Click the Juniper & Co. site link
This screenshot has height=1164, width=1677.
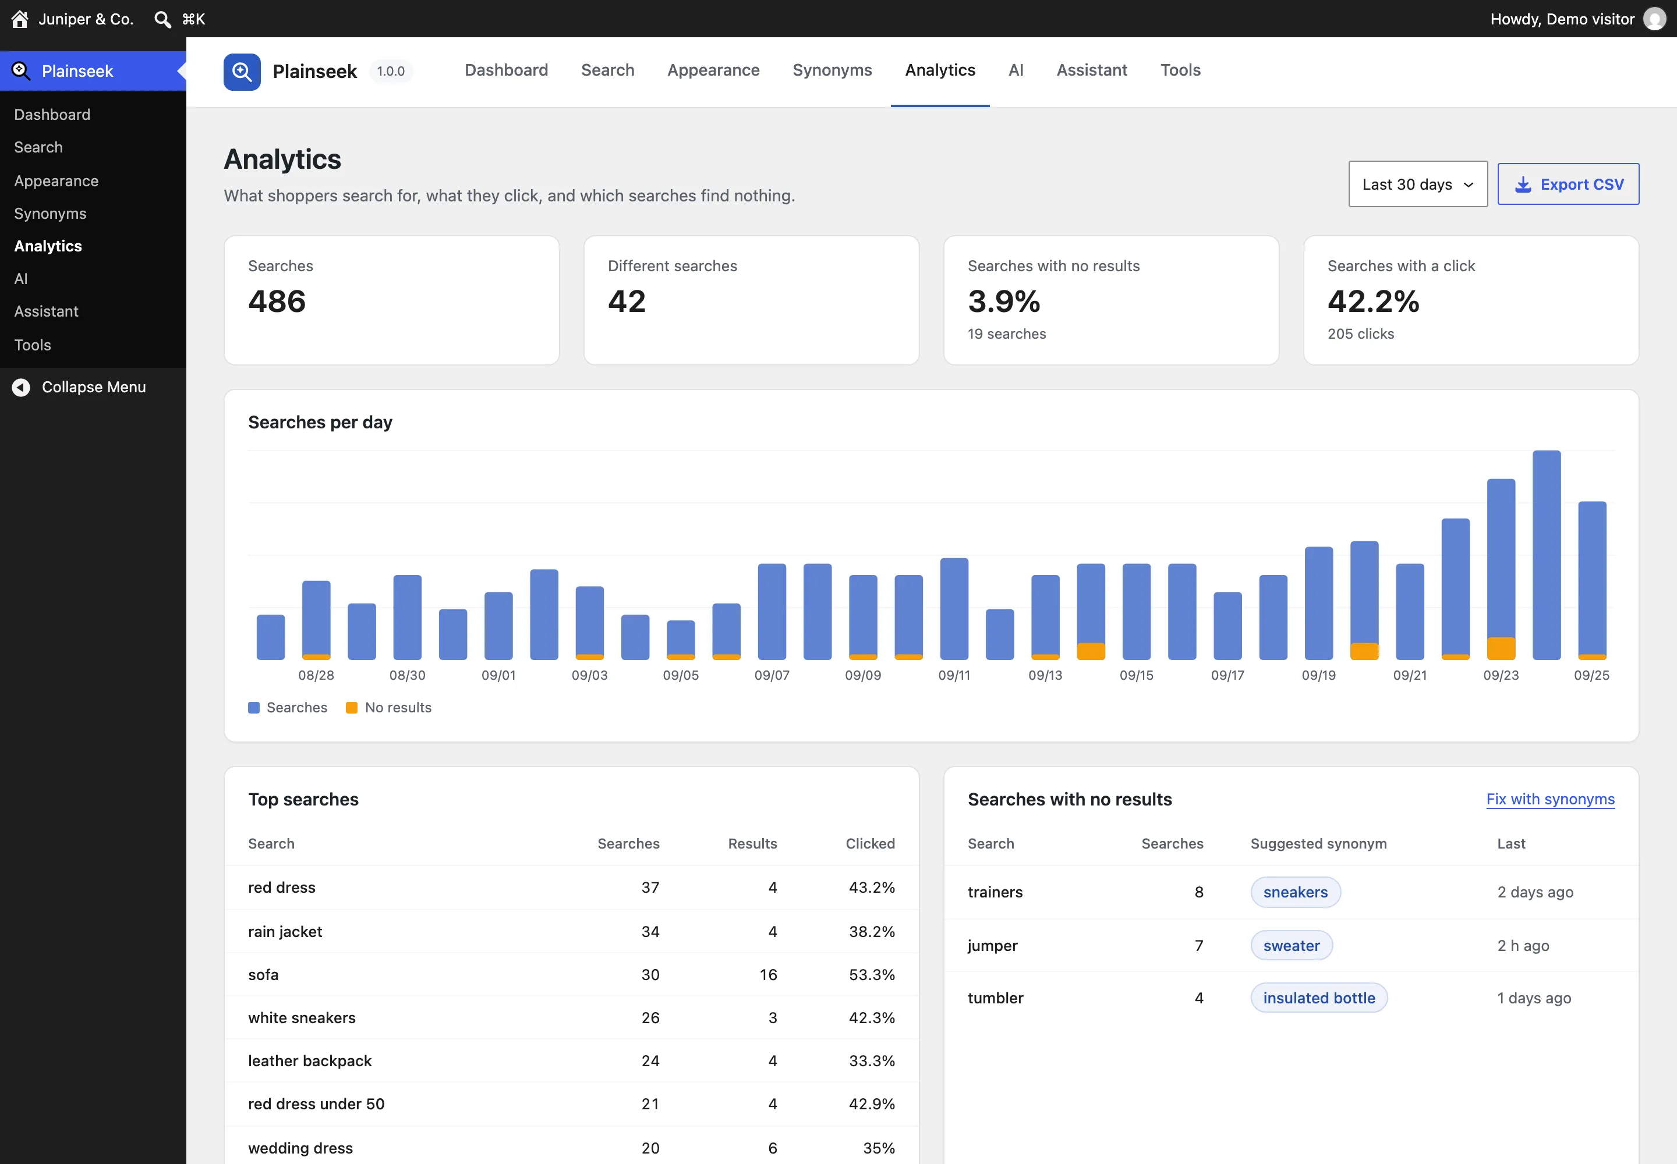[86, 19]
